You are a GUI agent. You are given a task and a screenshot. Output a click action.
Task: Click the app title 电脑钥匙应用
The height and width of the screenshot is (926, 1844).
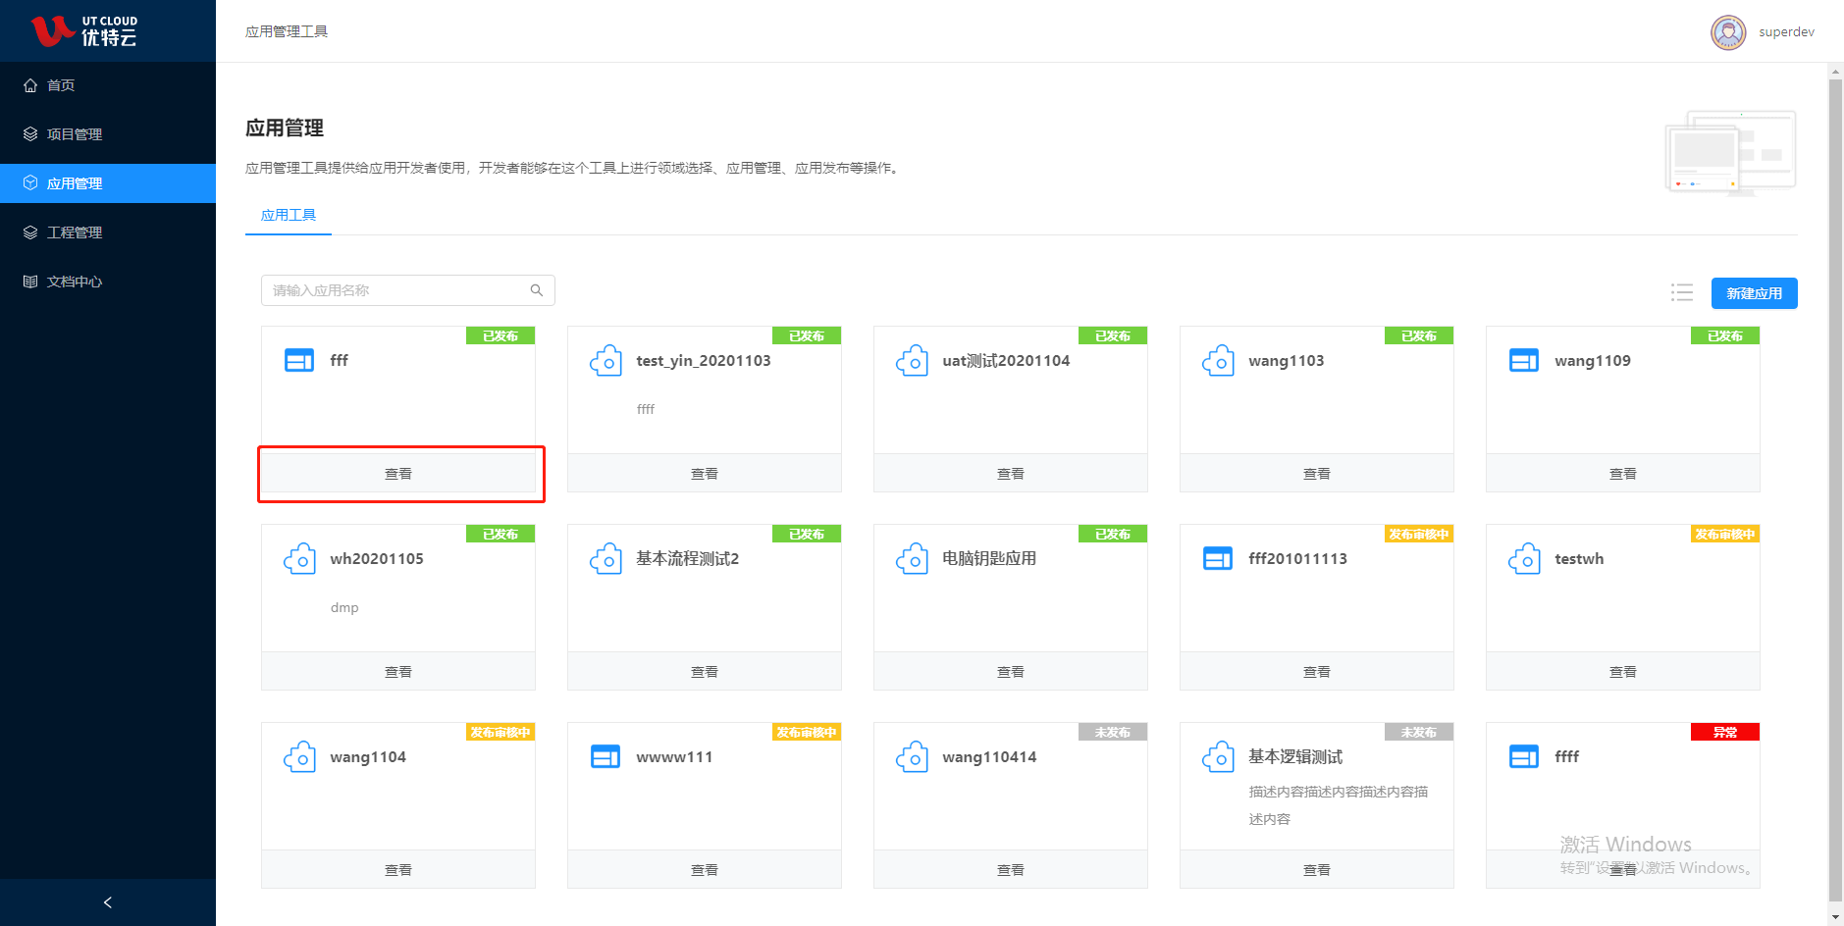point(989,559)
